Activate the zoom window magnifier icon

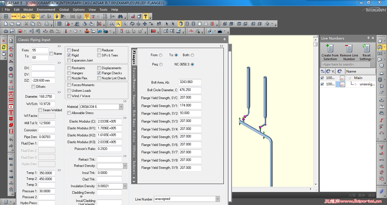118,24
